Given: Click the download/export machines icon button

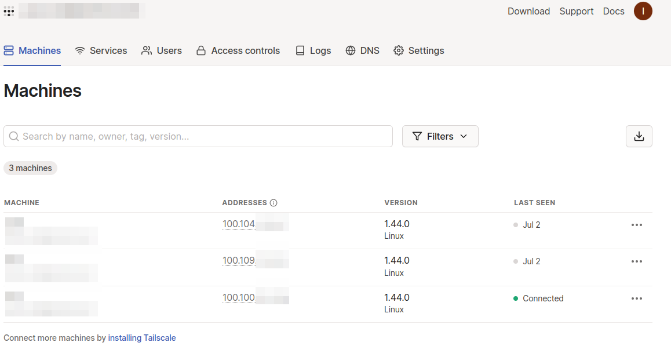Looking at the screenshot, I should click(x=639, y=136).
